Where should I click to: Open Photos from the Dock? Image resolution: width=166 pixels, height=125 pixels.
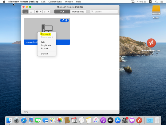coord(60,120)
